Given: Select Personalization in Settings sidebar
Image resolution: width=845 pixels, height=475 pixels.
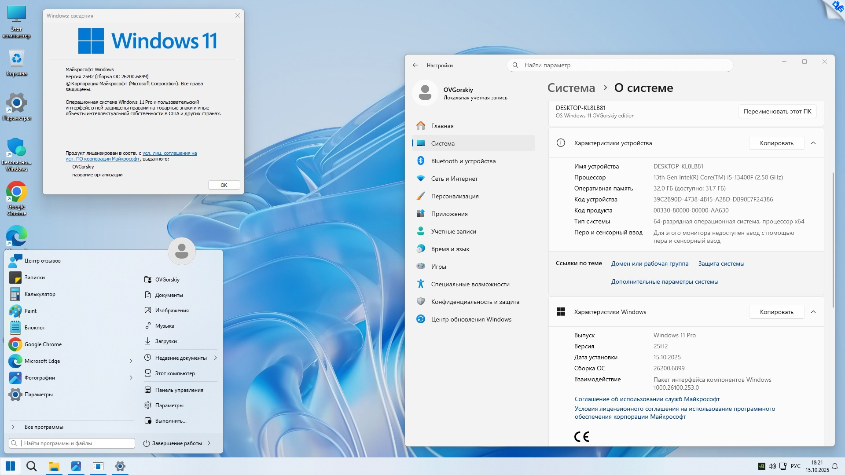Looking at the screenshot, I should [455, 196].
